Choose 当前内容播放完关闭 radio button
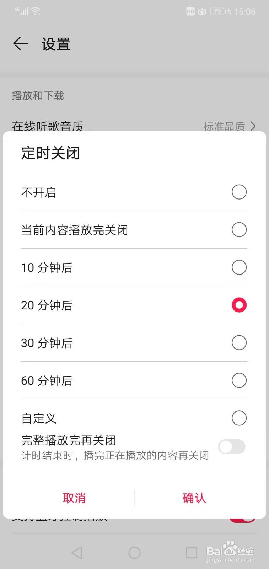The width and height of the screenshot is (269, 569). pyautogui.click(x=239, y=230)
